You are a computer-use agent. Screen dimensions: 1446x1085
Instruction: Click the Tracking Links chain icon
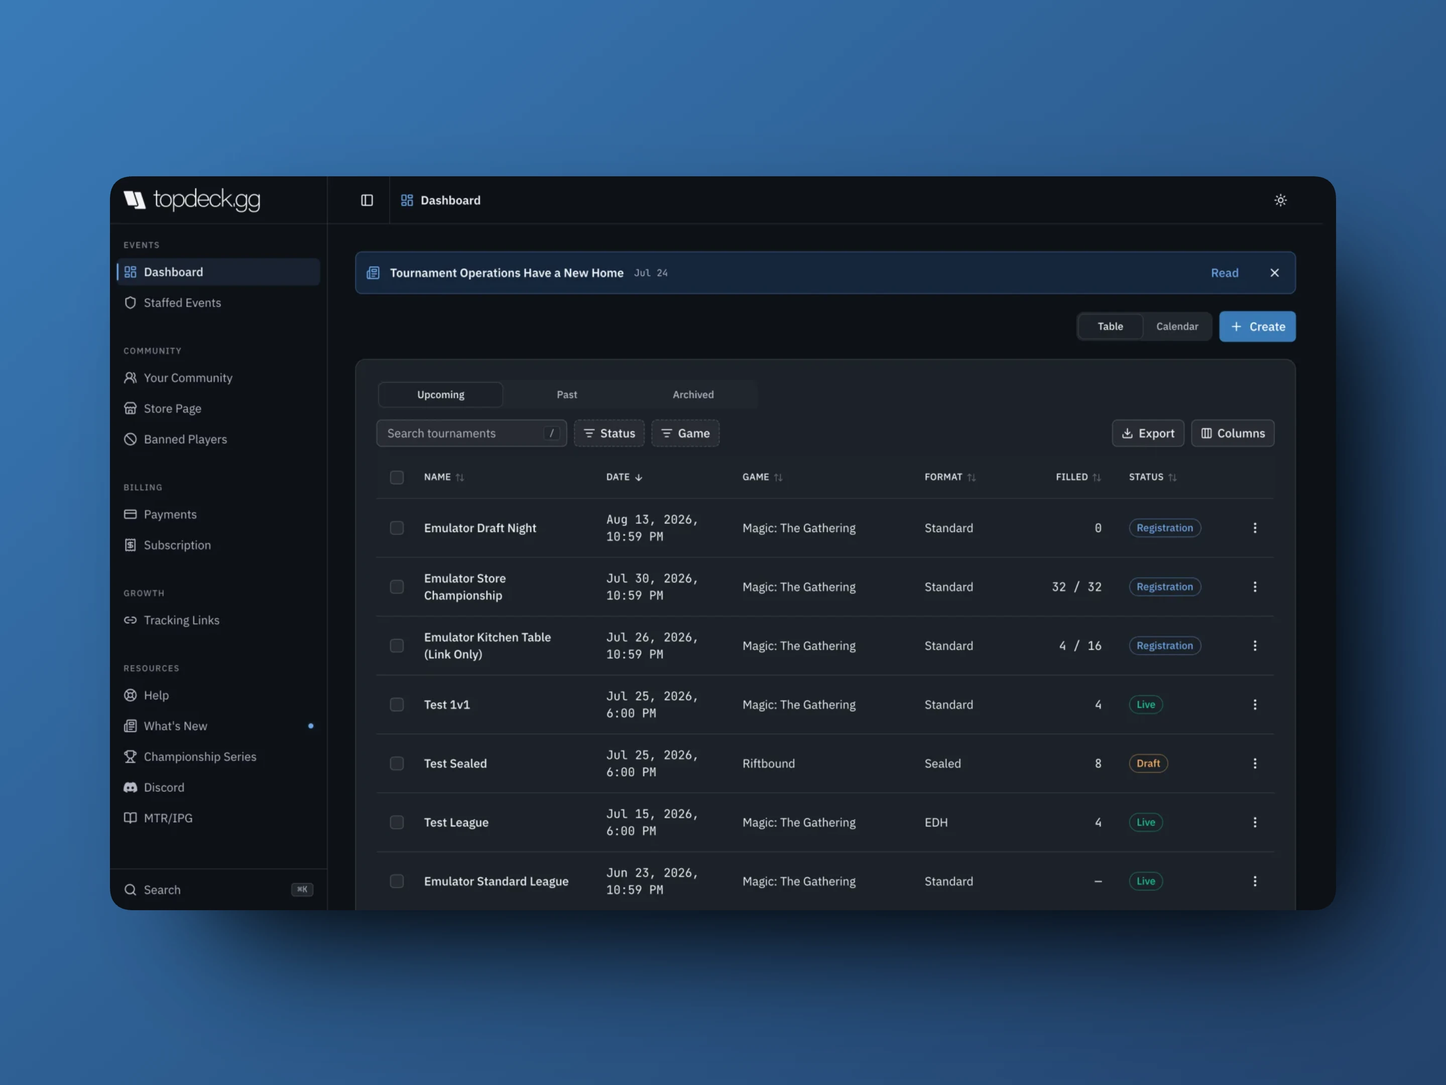click(x=130, y=620)
